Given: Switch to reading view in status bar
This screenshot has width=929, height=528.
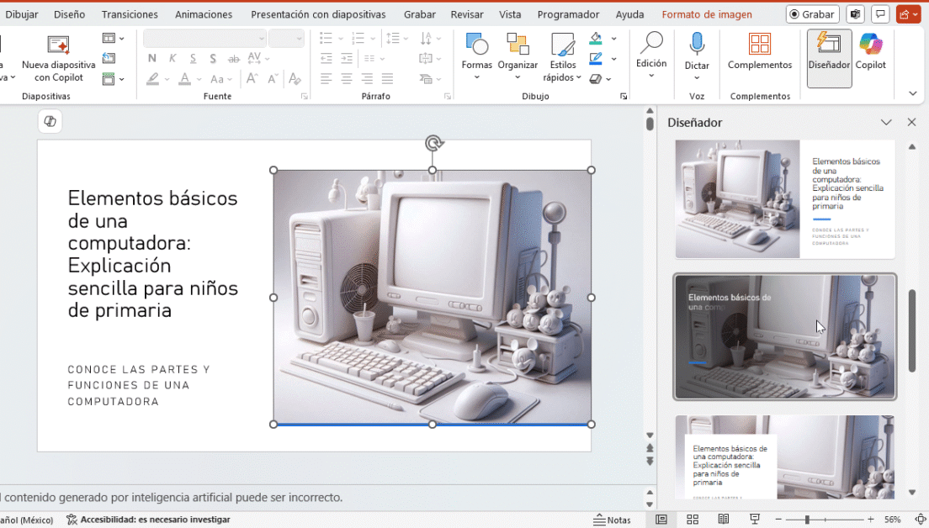Looking at the screenshot, I should point(724,520).
